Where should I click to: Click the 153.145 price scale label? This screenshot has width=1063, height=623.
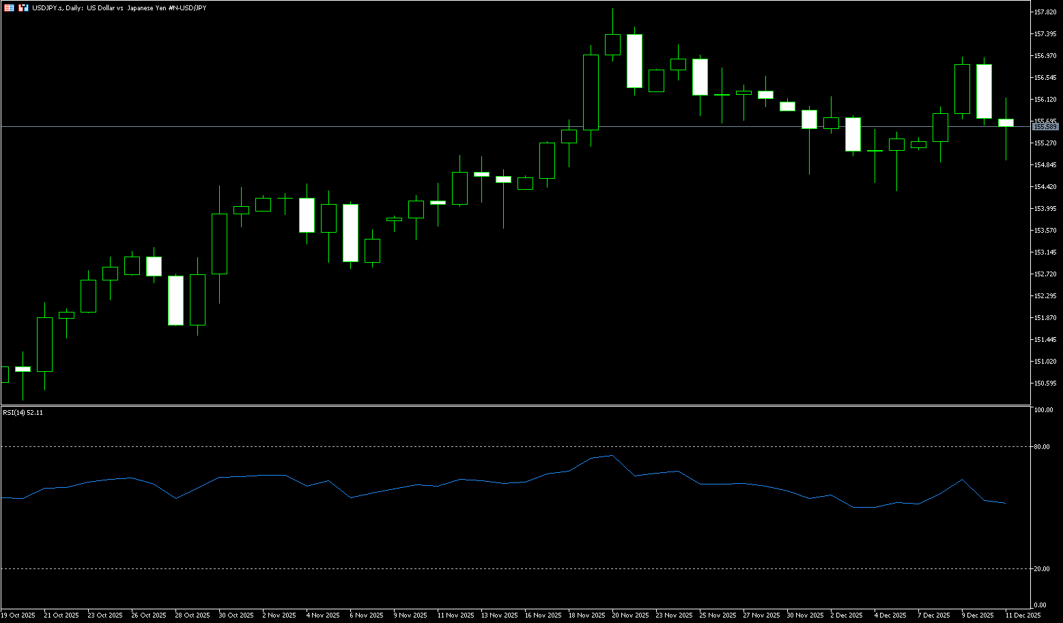click(1045, 252)
